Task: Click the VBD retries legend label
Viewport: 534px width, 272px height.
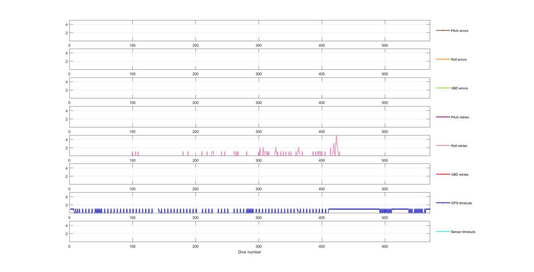Action: point(460,175)
